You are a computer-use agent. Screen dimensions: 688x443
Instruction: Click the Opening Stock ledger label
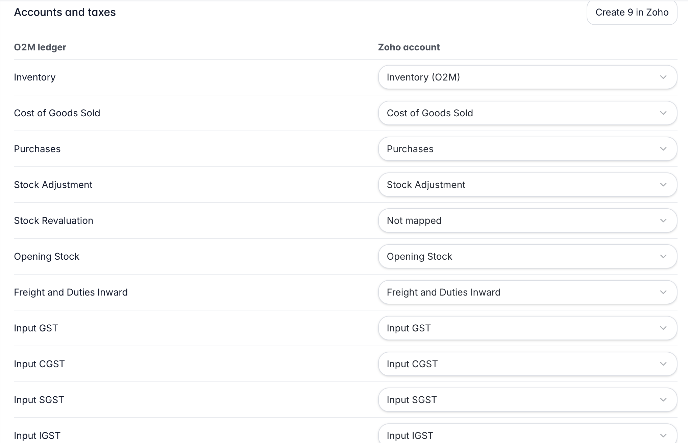point(47,257)
